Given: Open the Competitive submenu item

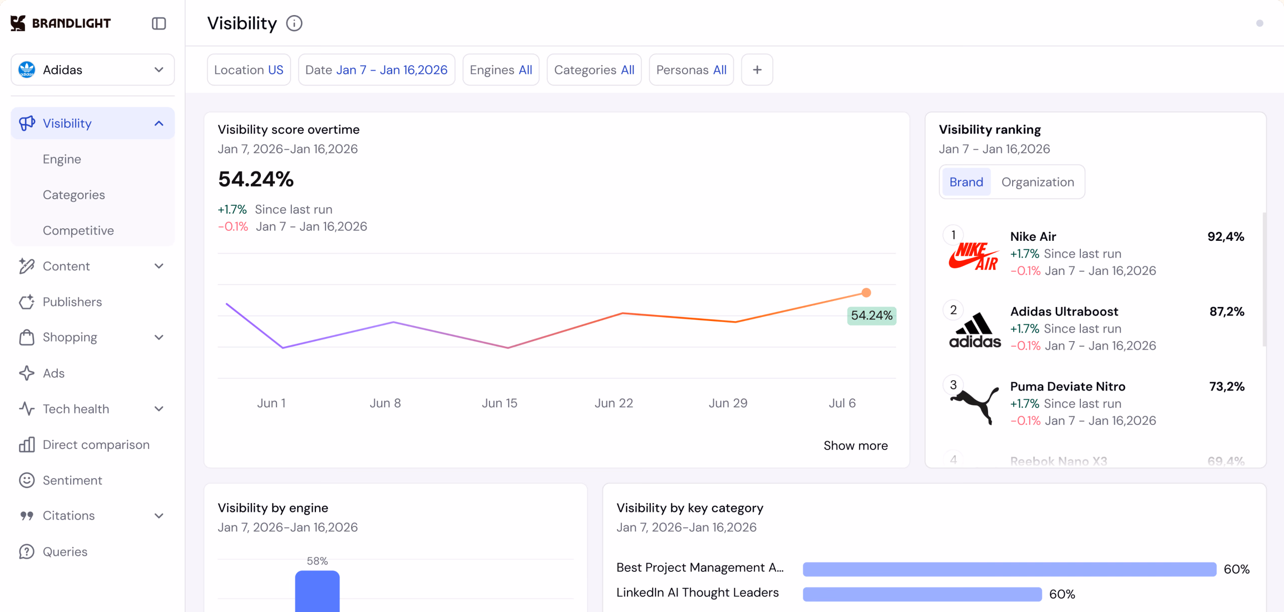Looking at the screenshot, I should coord(78,230).
